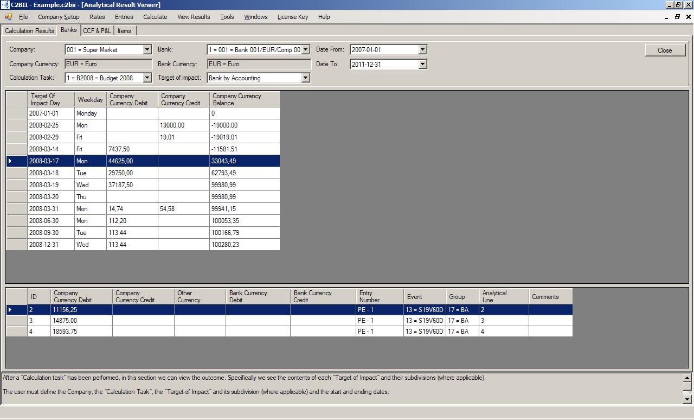Click the 100053,35 balance cell
The height and width of the screenshot is (420, 694).
click(x=245, y=221)
